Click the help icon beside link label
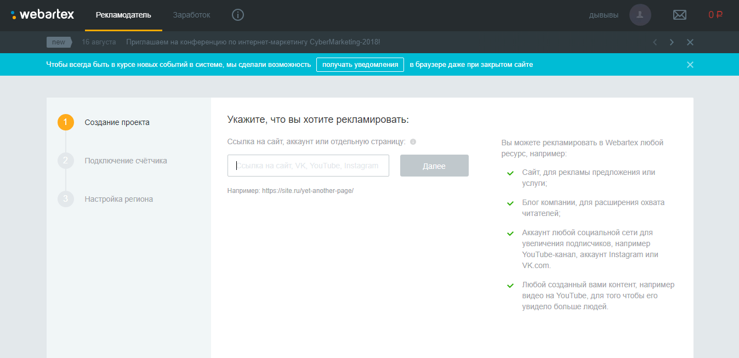Image resolution: width=739 pixels, height=358 pixels. tap(413, 141)
